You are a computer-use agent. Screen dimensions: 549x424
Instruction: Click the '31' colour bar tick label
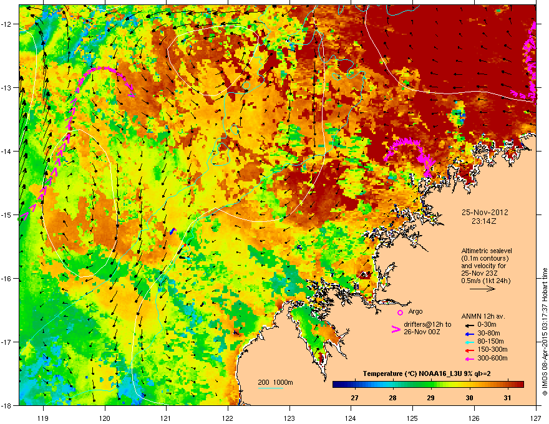pyautogui.click(x=507, y=398)
